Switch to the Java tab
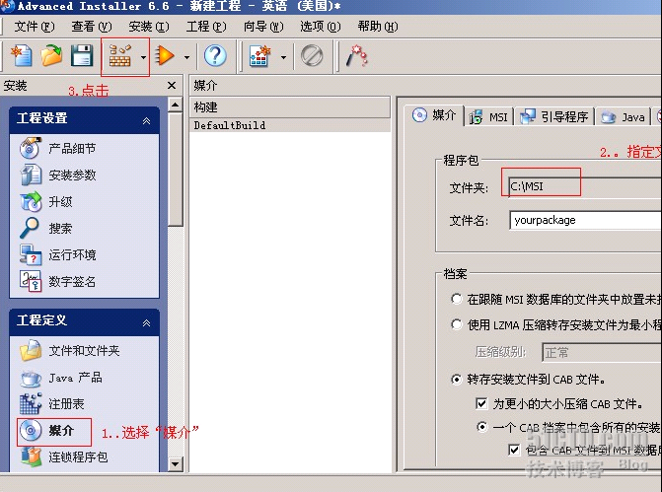 point(624,116)
